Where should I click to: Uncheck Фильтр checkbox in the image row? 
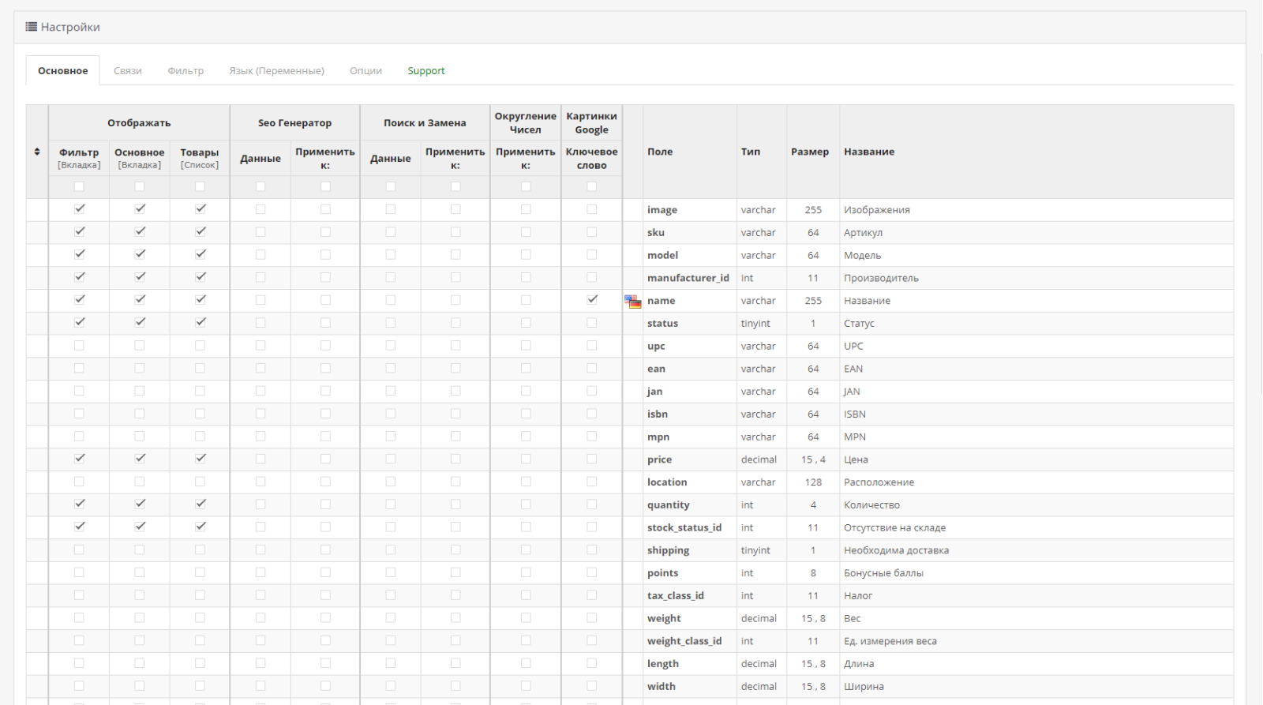[79, 209]
